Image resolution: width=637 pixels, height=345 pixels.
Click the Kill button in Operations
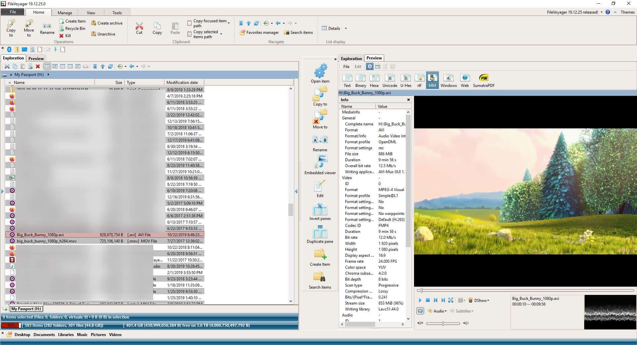(x=65, y=36)
